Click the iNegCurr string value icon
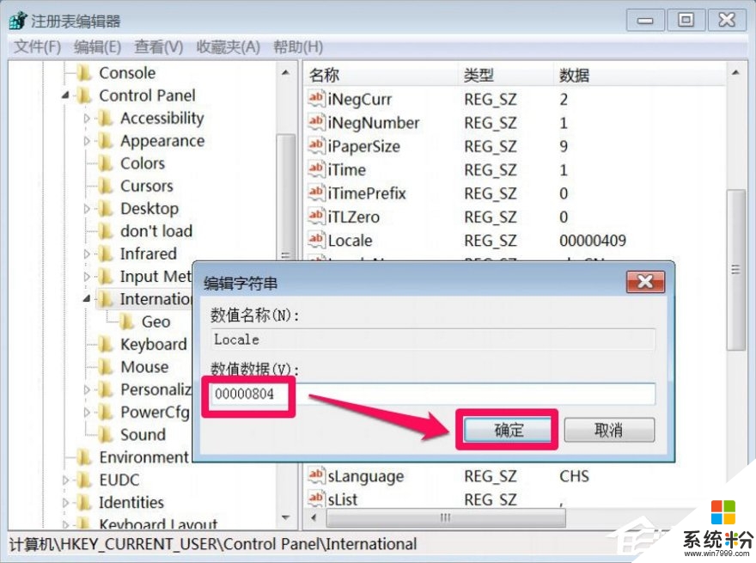The width and height of the screenshot is (756, 563). click(x=316, y=100)
